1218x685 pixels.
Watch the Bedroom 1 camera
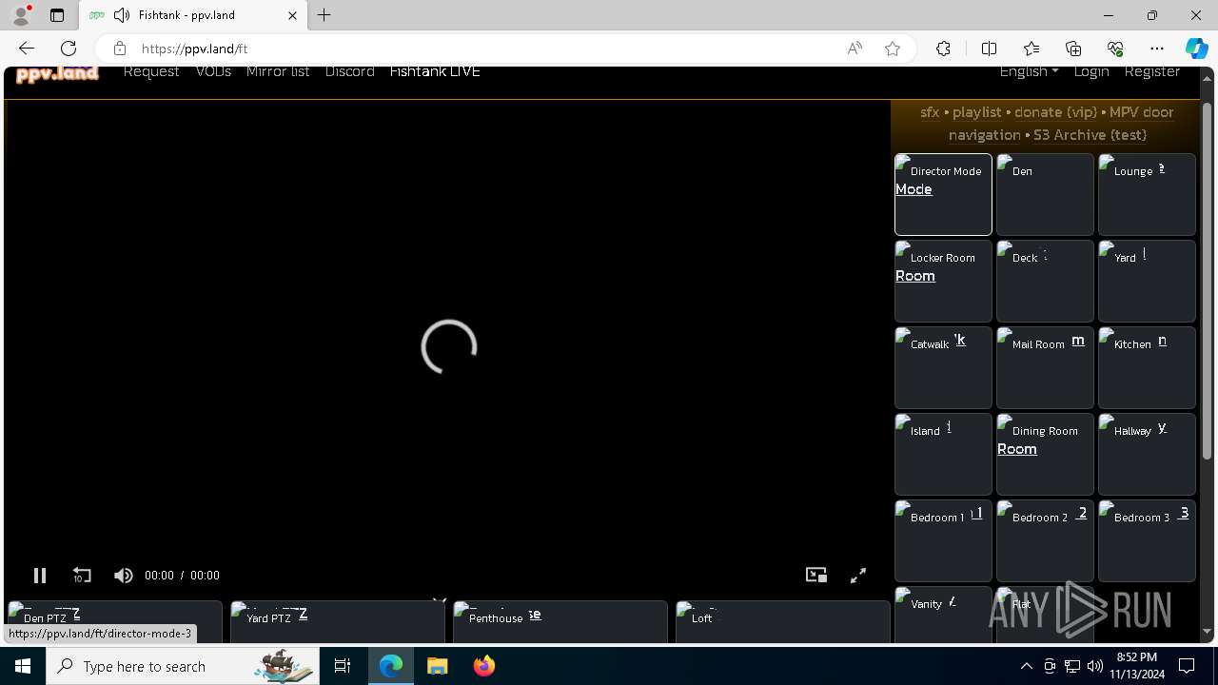[943, 540]
